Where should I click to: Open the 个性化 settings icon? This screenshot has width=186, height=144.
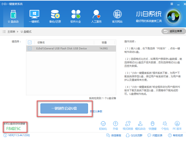click(x=165, y=125)
